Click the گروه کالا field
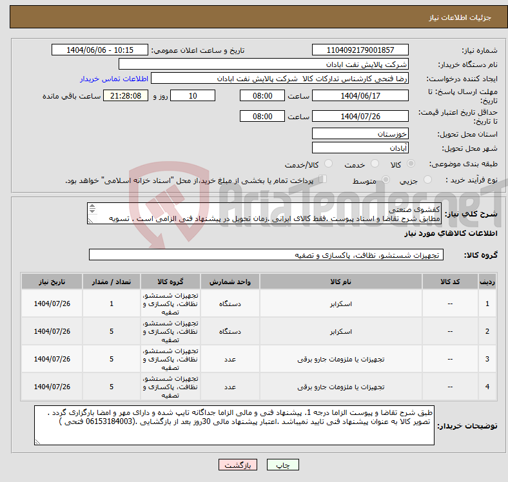Viewport: 508px width, 482px height. (x=266, y=255)
